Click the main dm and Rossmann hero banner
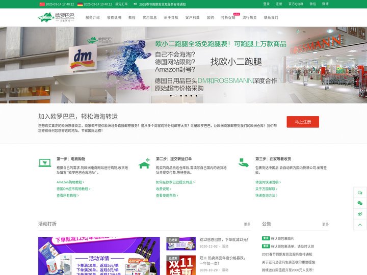Image resolution: width=367 pixels, height=275 pixels. click(x=183, y=65)
